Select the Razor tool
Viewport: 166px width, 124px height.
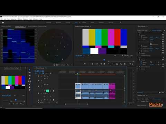29,79
